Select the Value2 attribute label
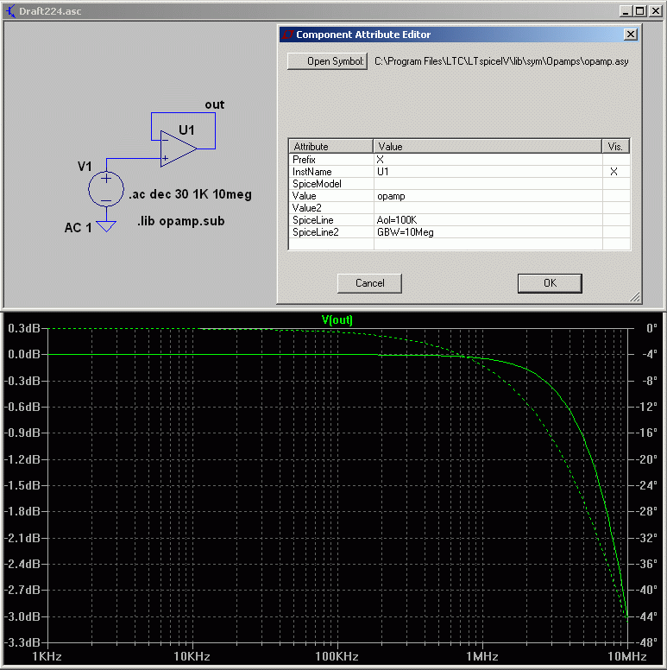667x670 pixels. click(x=306, y=208)
